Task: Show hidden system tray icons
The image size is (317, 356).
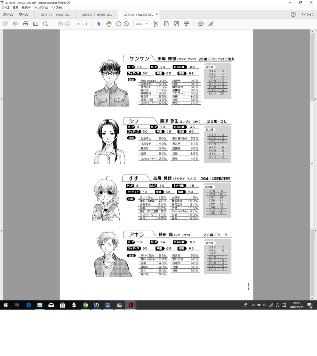Action: [253, 305]
